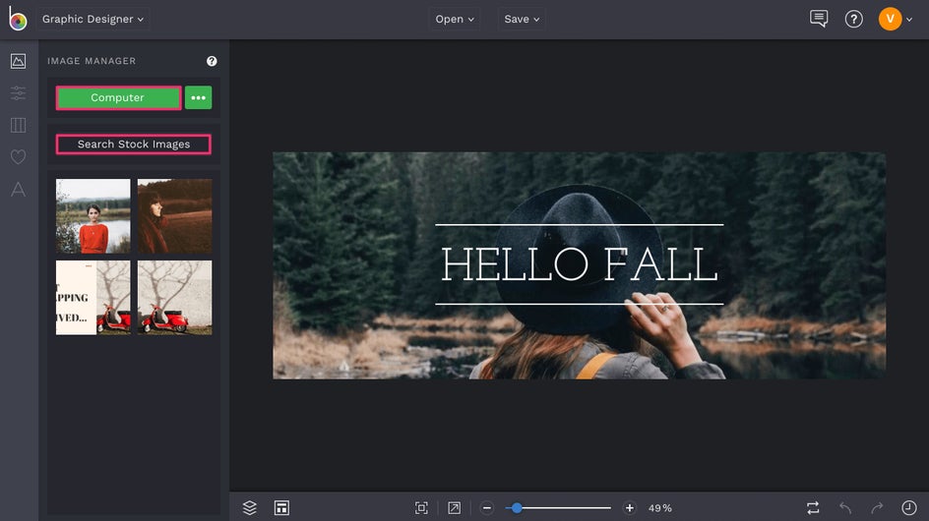Click the zoom slider handle
Screen dimensions: 929x521
point(517,507)
